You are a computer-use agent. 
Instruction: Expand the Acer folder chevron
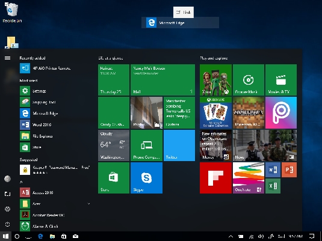[88, 204]
